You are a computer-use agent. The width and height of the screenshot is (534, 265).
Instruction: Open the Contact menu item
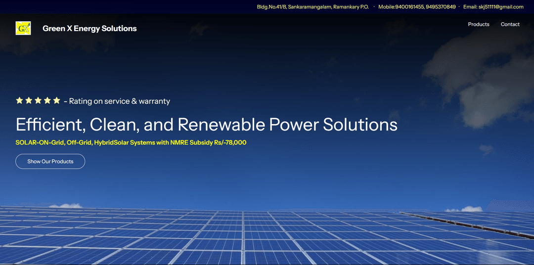point(510,24)
